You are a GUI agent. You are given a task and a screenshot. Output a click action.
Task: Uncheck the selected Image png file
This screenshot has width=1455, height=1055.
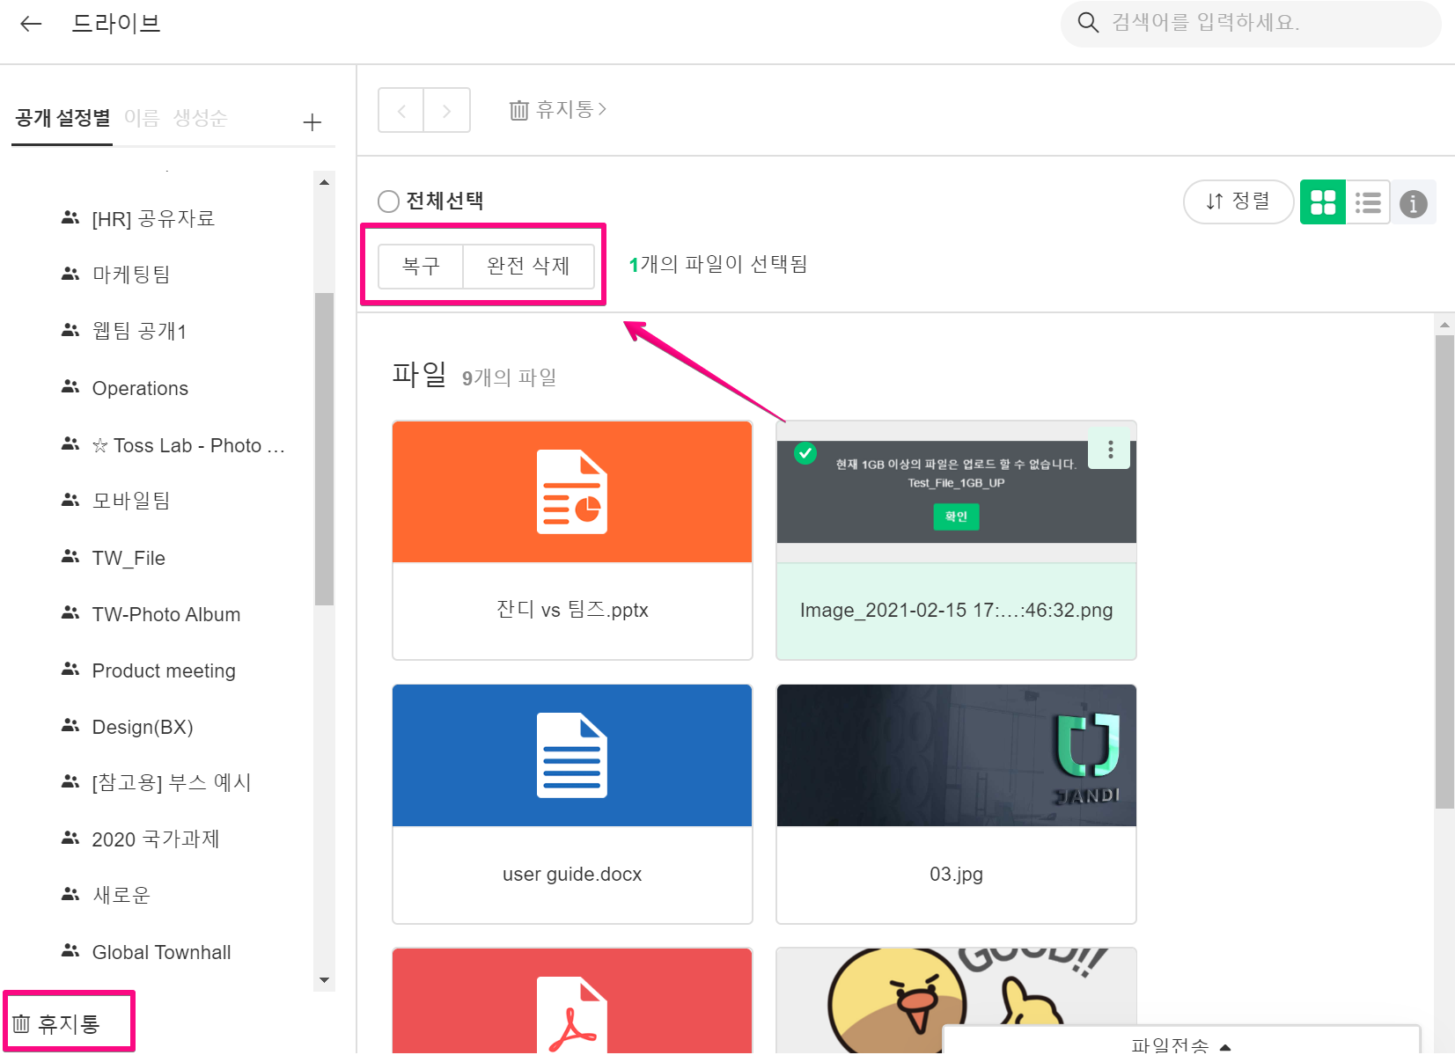coord(805,453)
